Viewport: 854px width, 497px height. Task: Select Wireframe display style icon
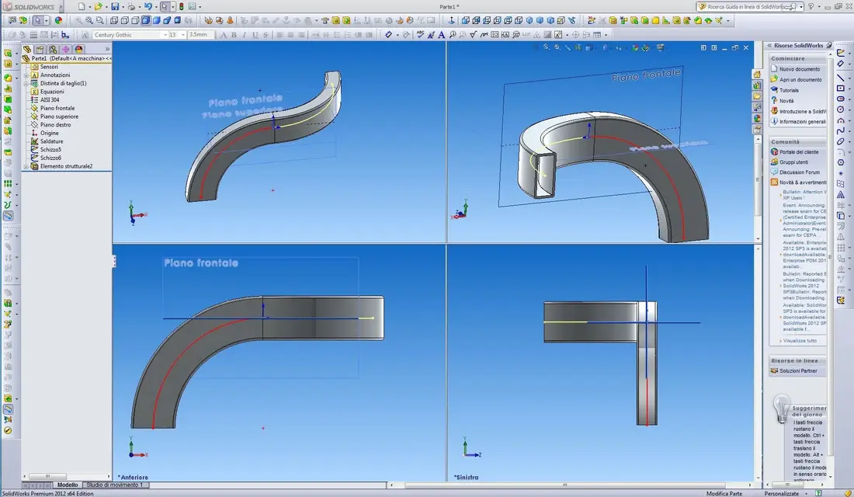point(114,20)
